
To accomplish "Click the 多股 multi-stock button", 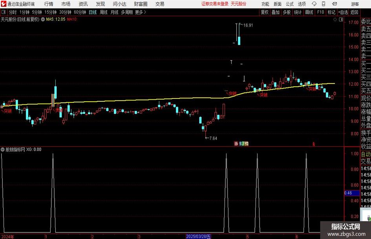I will point(287,12).
